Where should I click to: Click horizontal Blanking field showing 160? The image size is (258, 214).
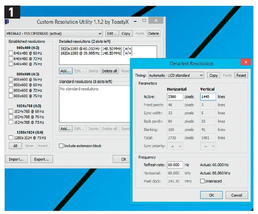tap(175, 130)
